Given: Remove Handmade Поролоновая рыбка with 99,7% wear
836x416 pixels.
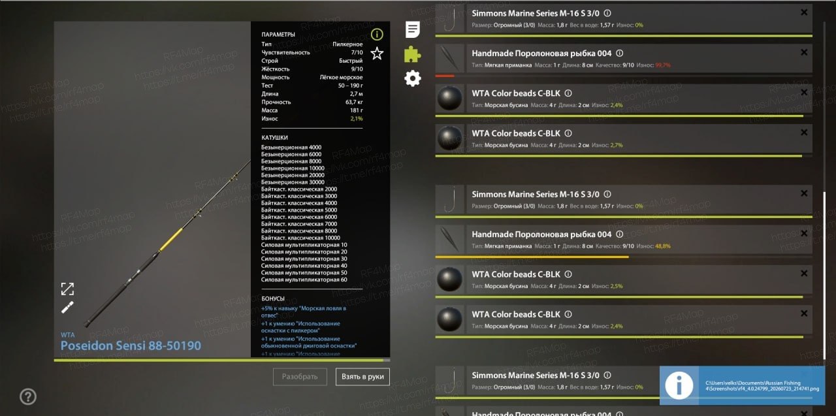Looking at the screenshot, I should pos(804,52).
